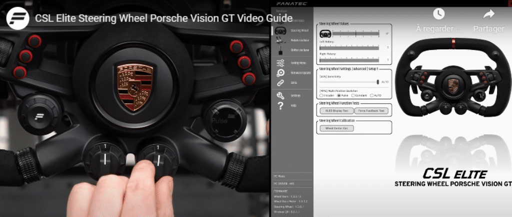Open the Help question mark icon
The height and width of the screenshot is (217, 512).
280,106
